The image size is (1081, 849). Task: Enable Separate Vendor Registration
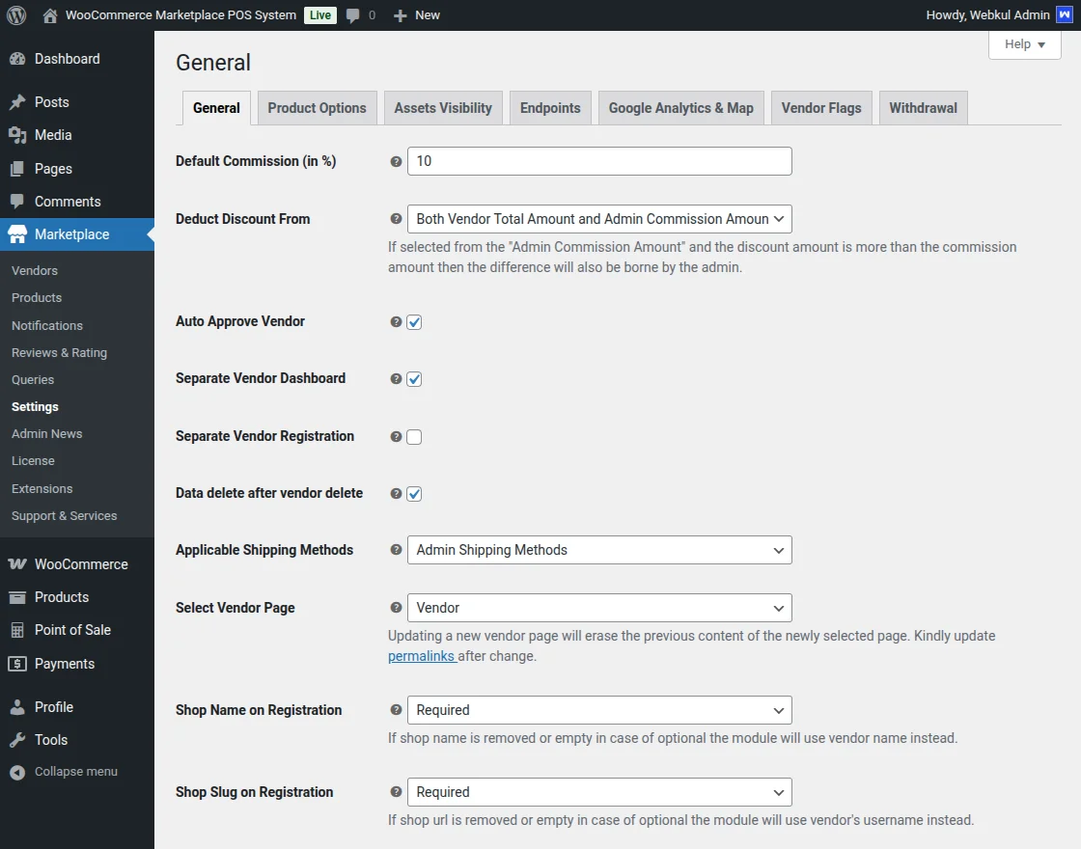click(414, 436)
